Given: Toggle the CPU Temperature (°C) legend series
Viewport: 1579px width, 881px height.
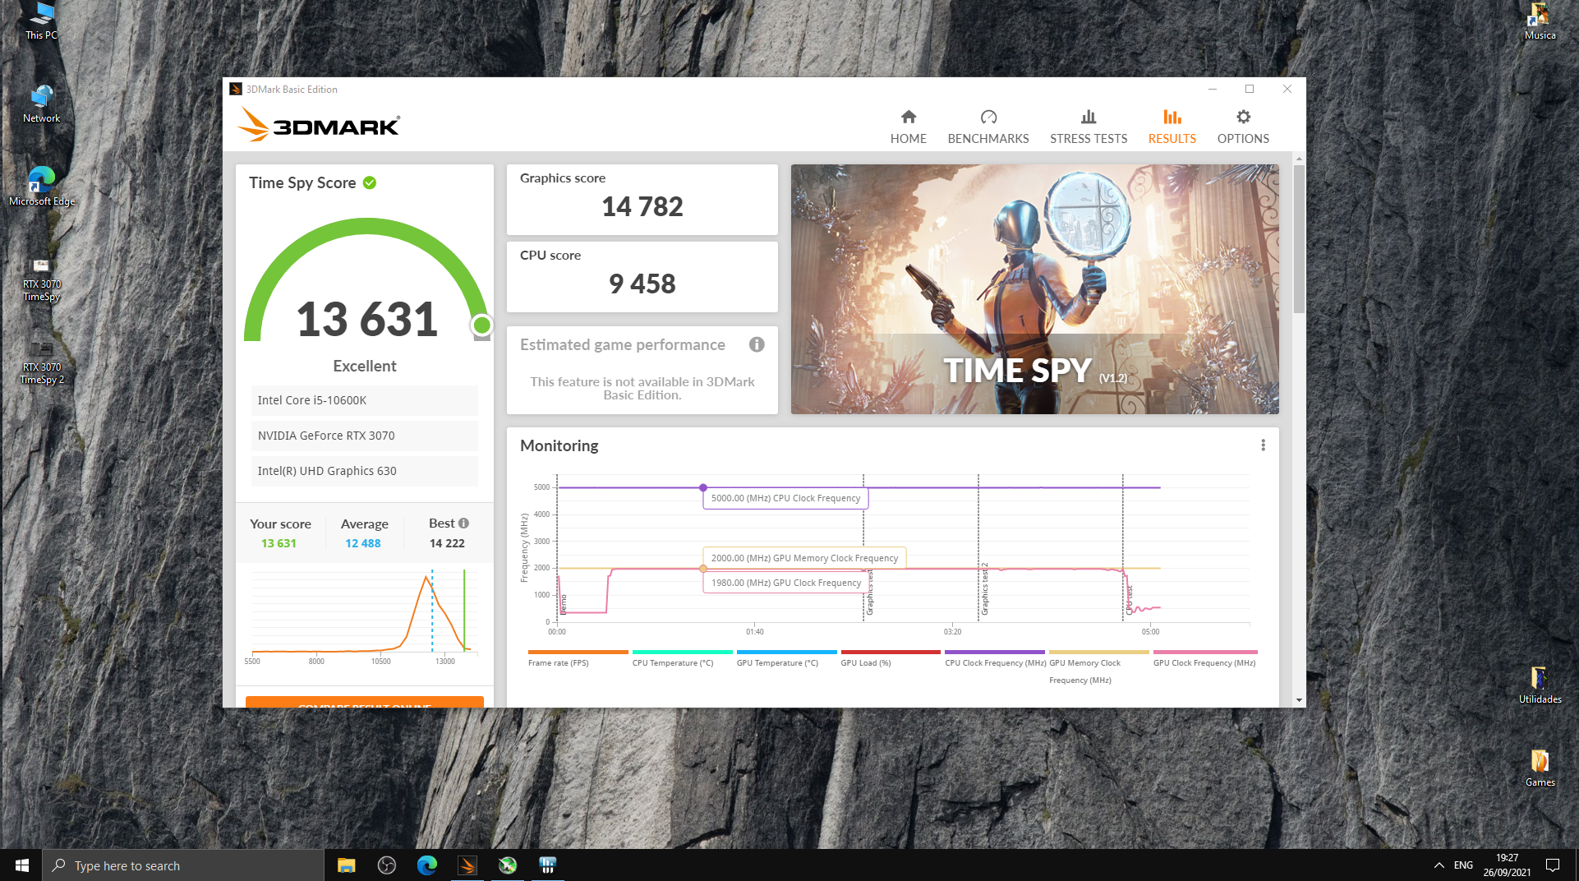Looking at the screenshot, I should coord(682,658).
